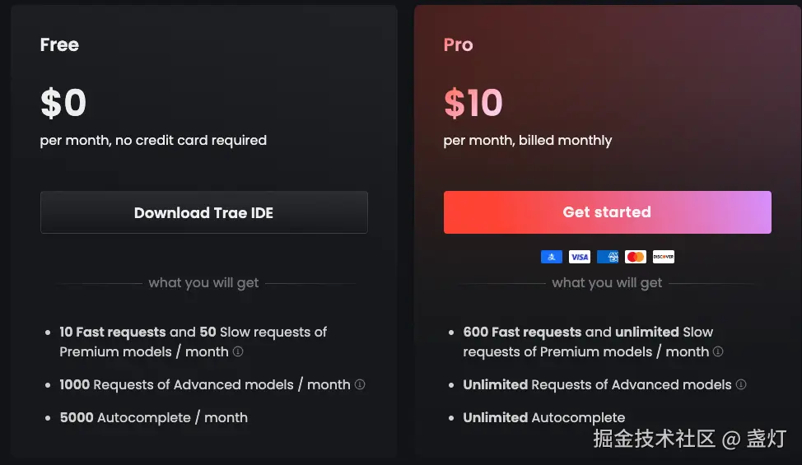Click the Download Trae IDE button
The image size is (802, 465).
pyautogui.click(x=203, y=212)
